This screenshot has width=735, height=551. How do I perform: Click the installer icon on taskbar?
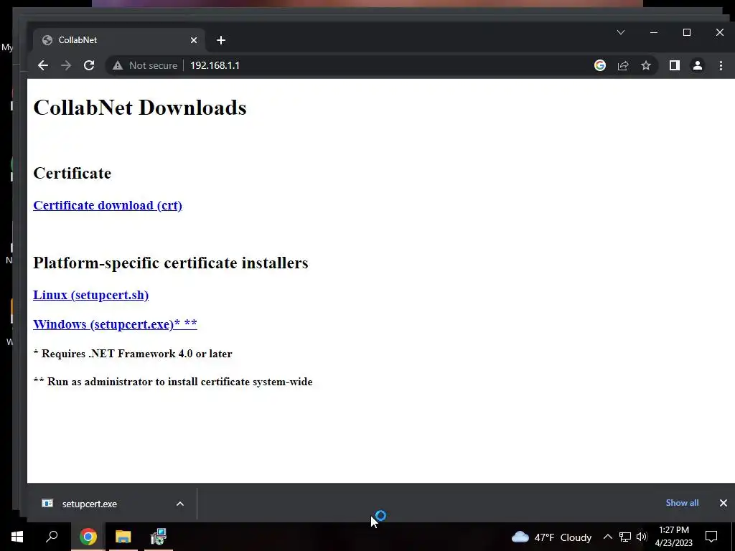pos(158,537)
